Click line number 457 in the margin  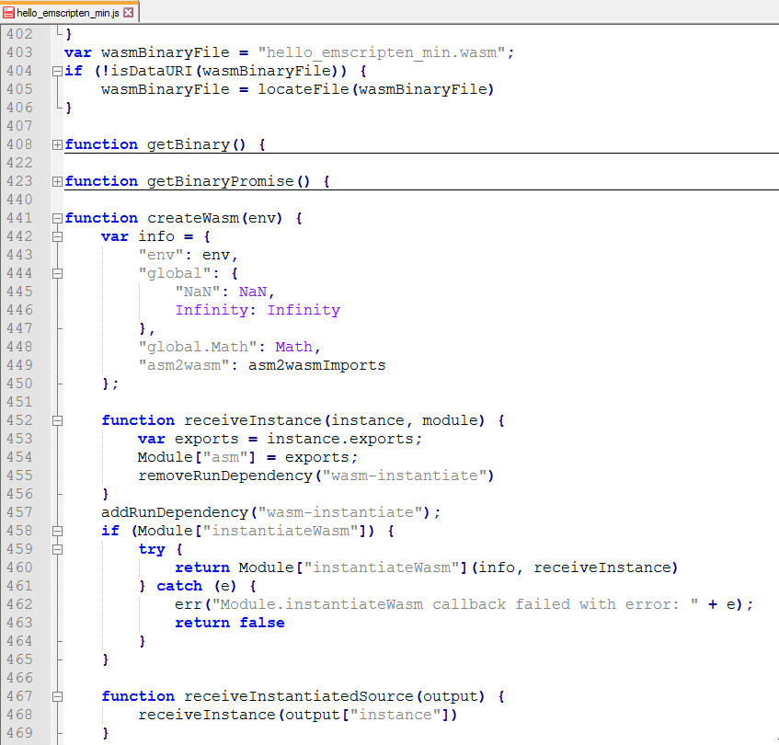(x=20, y=512)
